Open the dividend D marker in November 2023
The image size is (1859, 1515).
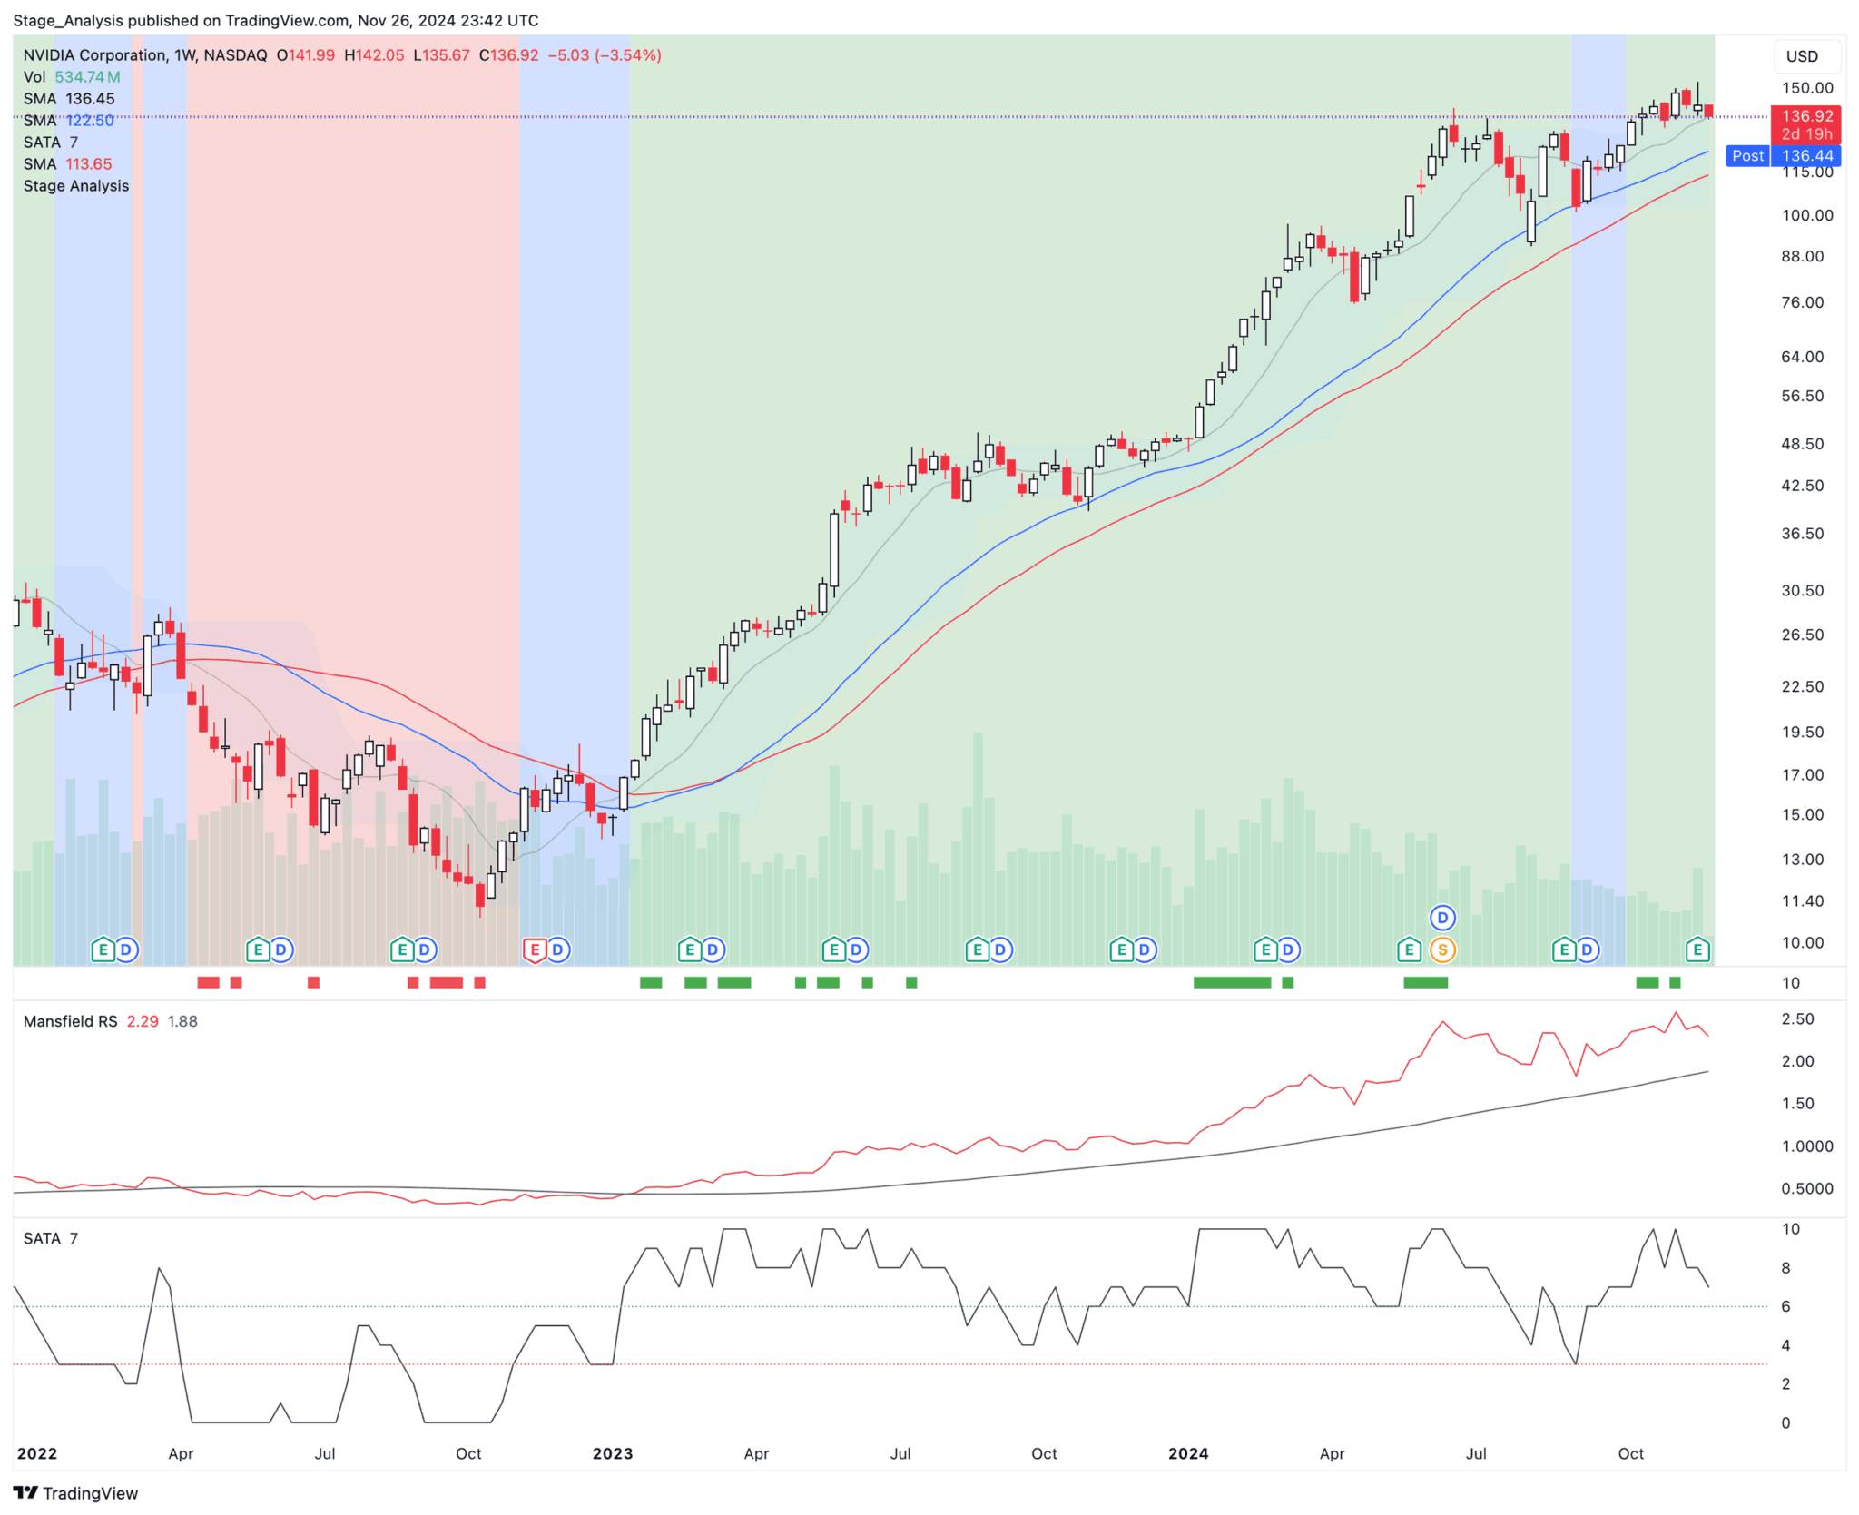click(x=1146, y=950)
